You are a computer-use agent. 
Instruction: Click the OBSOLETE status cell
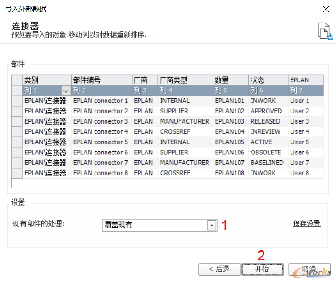point(268,153)
